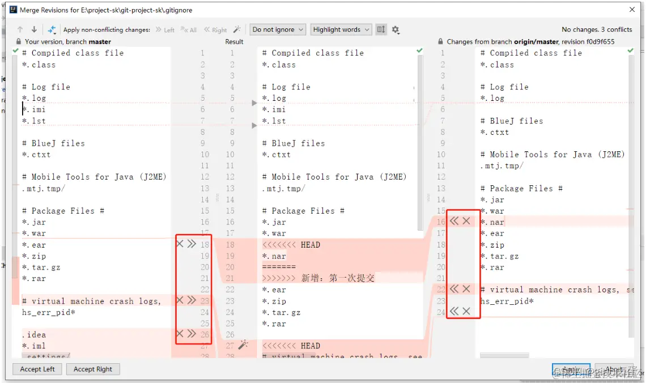This screenshot has width=646, height=383.
Task: Click lock icon beside 'Your version, branch master'
Action: tap(19, 41)
